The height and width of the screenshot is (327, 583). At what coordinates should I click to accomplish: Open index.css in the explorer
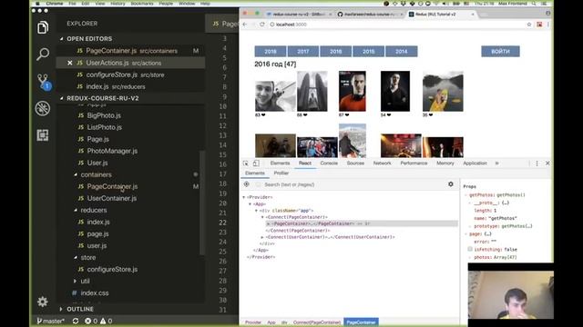[95, 293]
